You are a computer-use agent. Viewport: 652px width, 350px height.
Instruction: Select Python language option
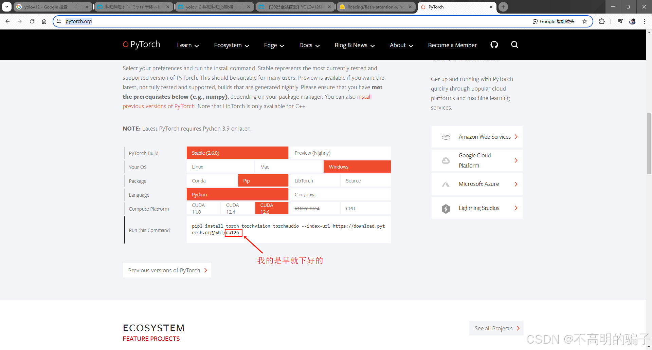(237, 195)
